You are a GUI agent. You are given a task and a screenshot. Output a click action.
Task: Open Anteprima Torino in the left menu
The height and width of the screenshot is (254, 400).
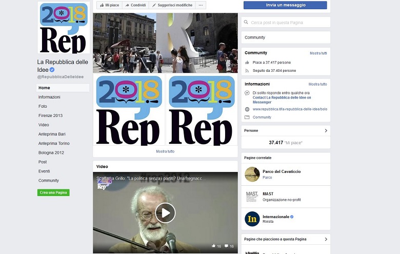coord(54,143)
